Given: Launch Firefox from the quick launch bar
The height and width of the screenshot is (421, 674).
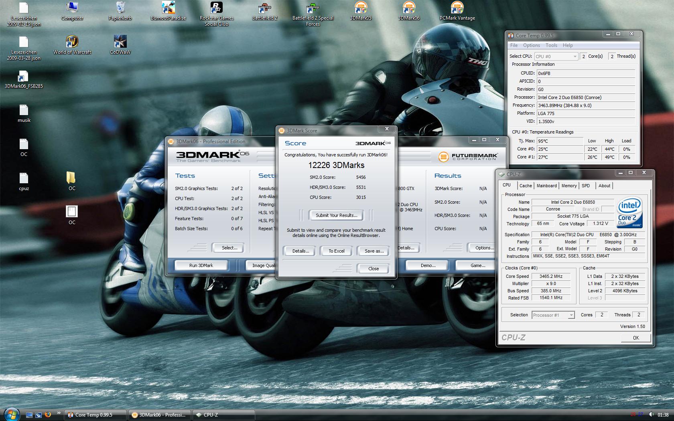Looking at the screenshot, I should pyautogui.click(x=48, y=415).
